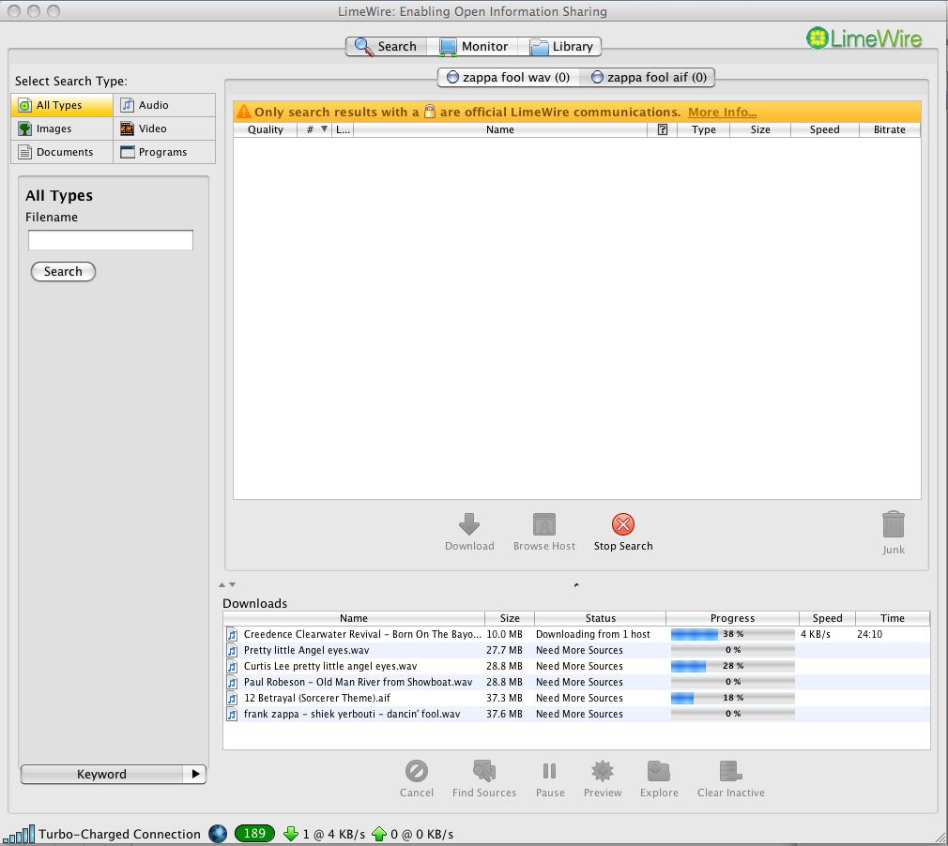Sort results by Size column in results

tap(760, 129)
